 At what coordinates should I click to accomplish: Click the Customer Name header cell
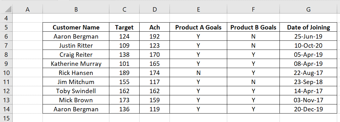(76, 27)
